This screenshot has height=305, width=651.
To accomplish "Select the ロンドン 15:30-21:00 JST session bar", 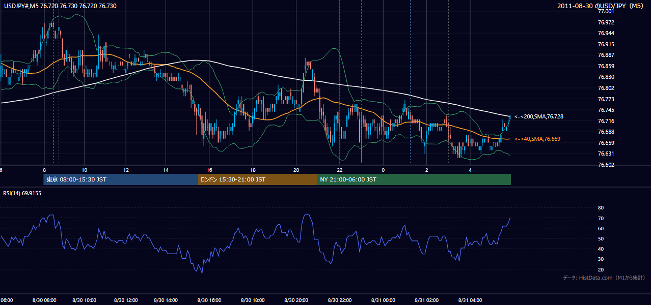I will click(x=257, y=179).
